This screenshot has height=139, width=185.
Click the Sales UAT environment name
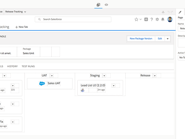54,83
